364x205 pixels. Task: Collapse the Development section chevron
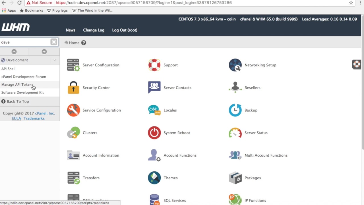pos(55,60)
